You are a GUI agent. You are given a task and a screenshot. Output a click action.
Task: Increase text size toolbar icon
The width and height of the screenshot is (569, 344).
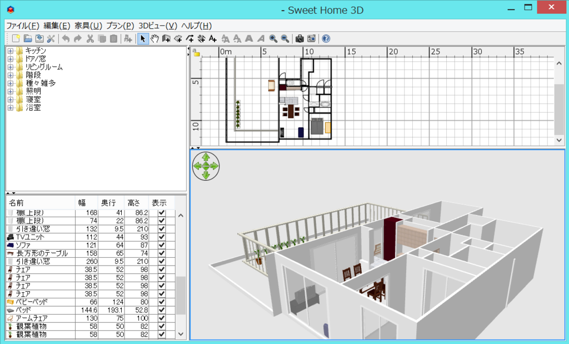click(226, 38)
